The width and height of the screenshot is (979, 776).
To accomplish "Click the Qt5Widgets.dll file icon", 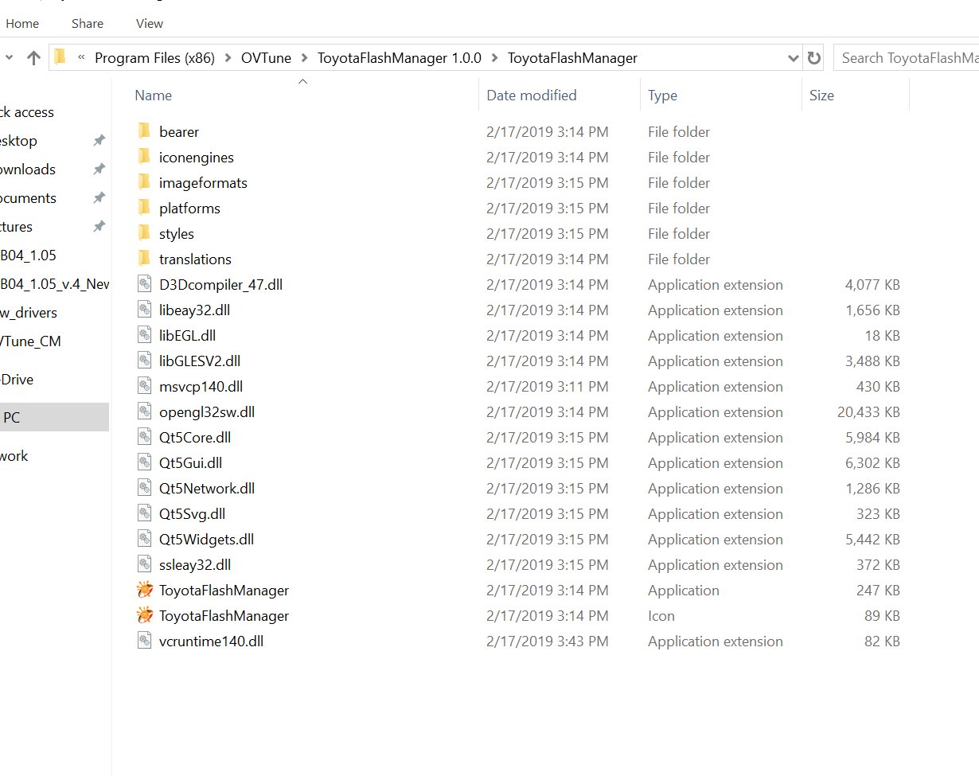I will 144,539.
